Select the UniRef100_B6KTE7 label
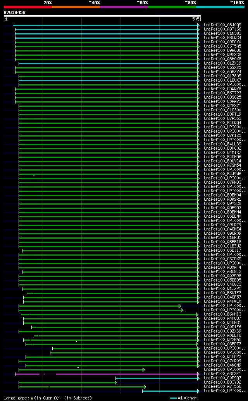Viewport: 248px width, 401px height. click(222, 293)
